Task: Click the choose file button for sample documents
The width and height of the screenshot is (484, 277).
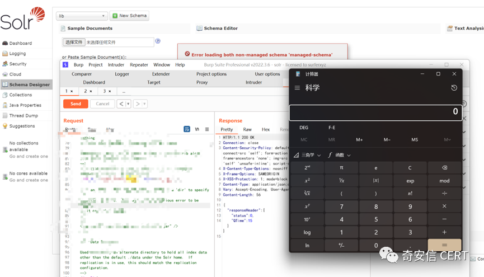Action: tap(74, 43)
